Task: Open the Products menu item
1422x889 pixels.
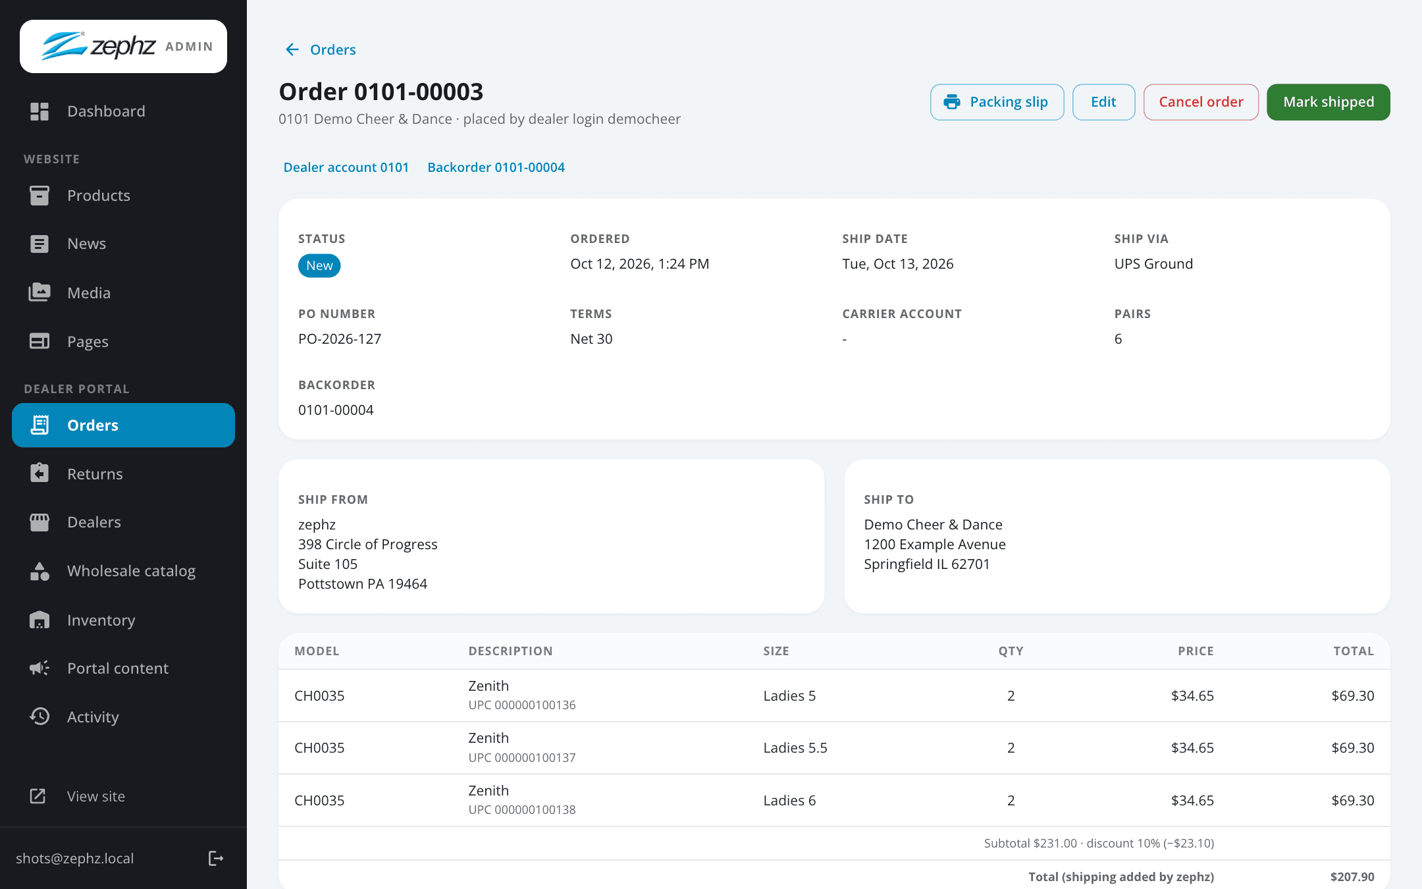Action: tap(124, 196)
